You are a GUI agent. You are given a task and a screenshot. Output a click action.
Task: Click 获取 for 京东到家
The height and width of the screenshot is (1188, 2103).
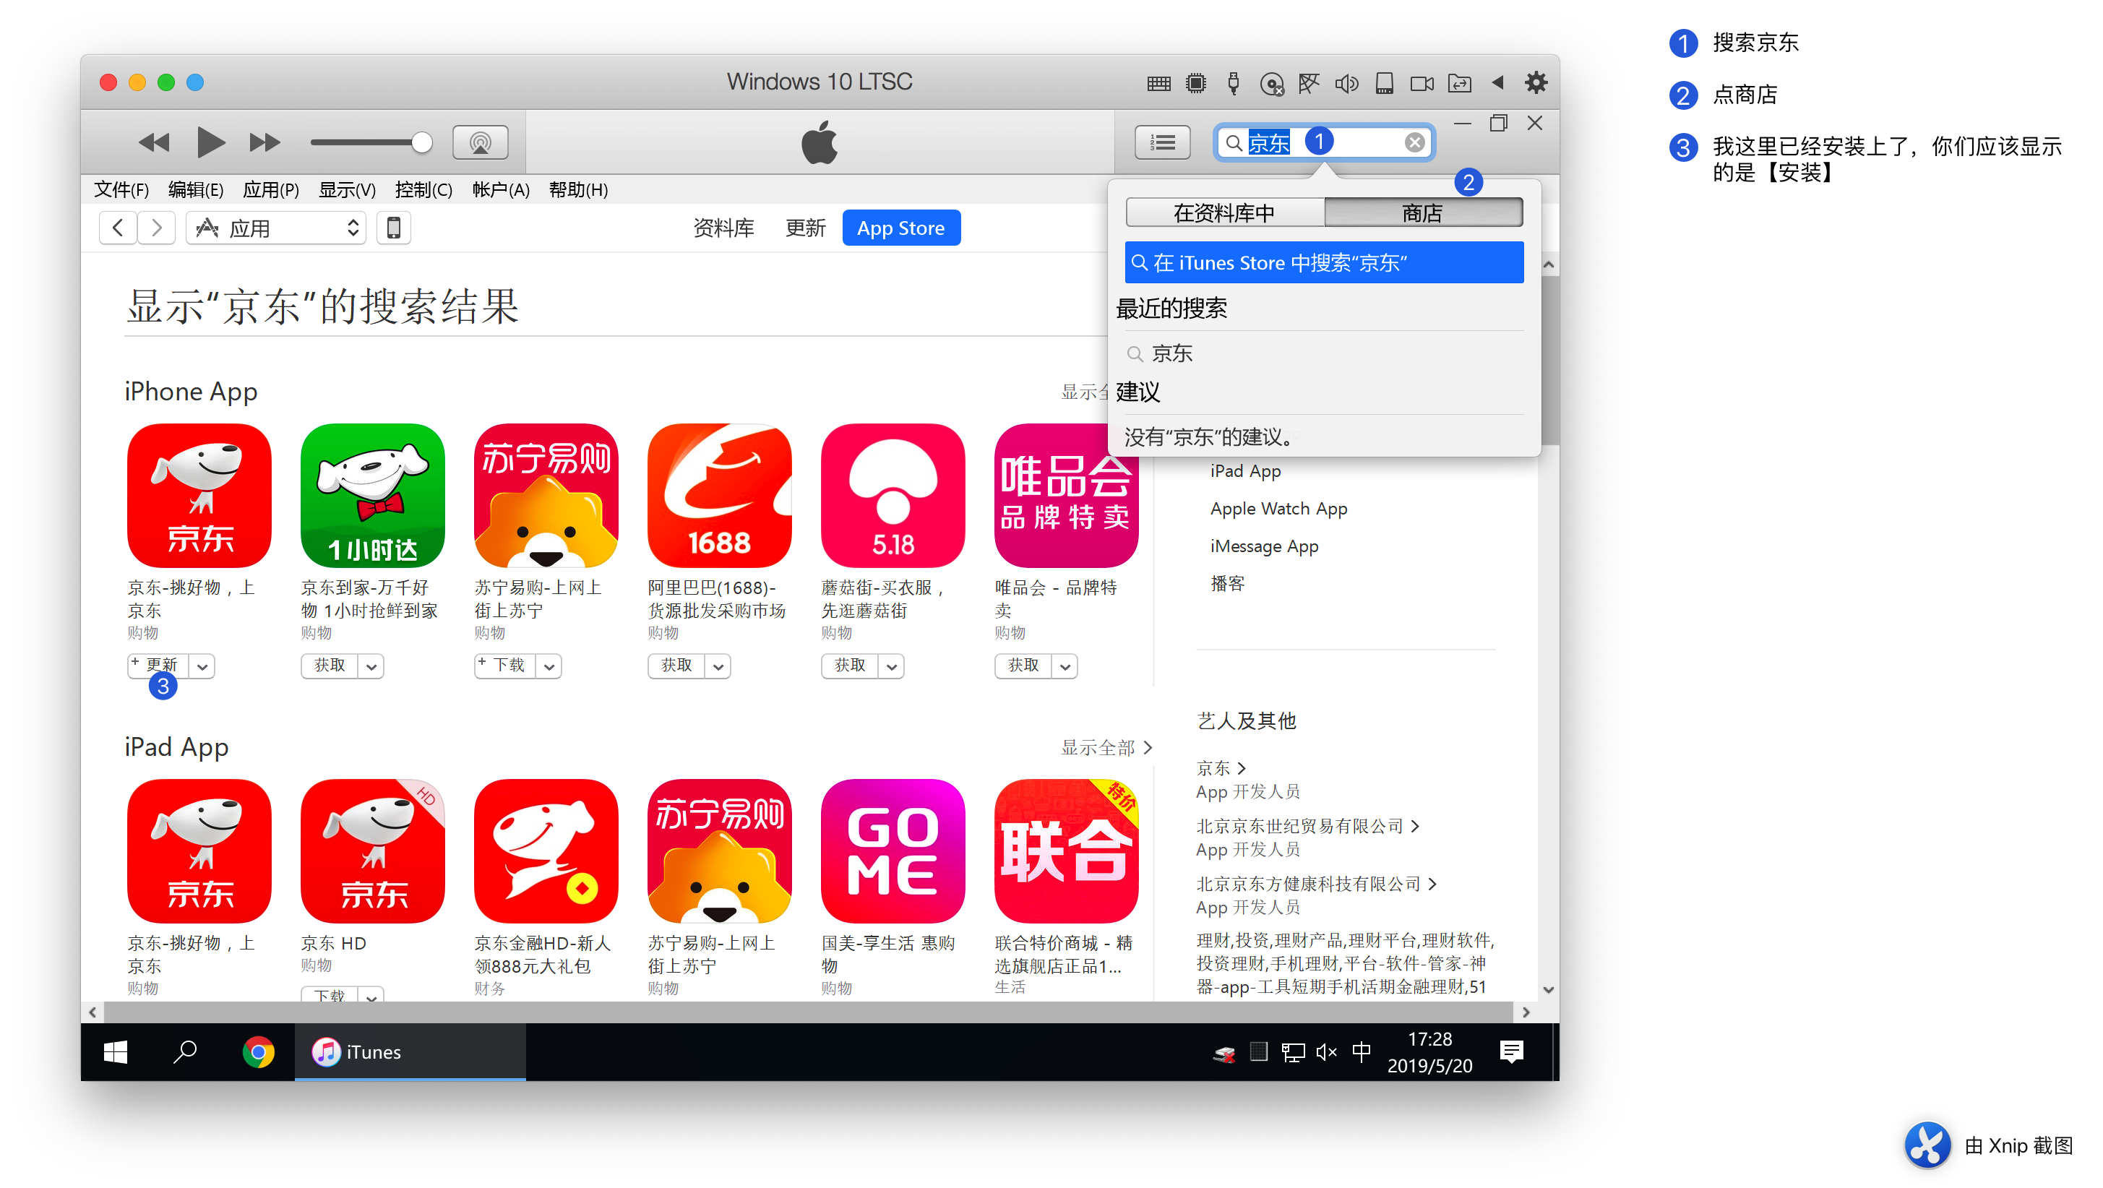coord(330,666)
